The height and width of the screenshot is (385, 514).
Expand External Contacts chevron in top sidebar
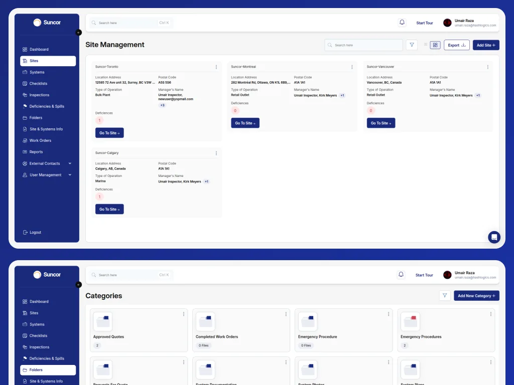pos(70,163)
